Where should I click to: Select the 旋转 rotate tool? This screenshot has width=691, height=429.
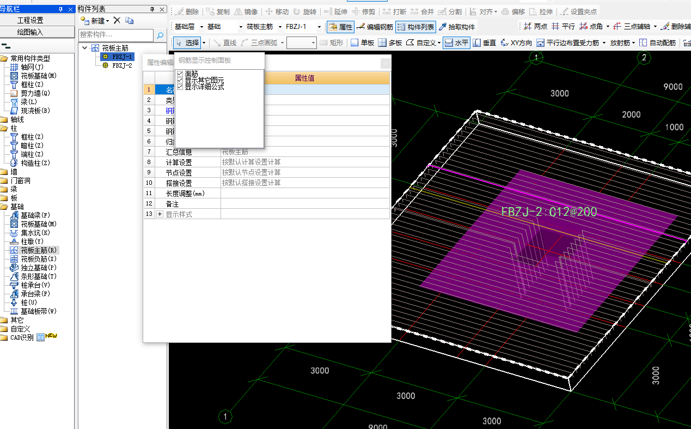tap(305, 11)
